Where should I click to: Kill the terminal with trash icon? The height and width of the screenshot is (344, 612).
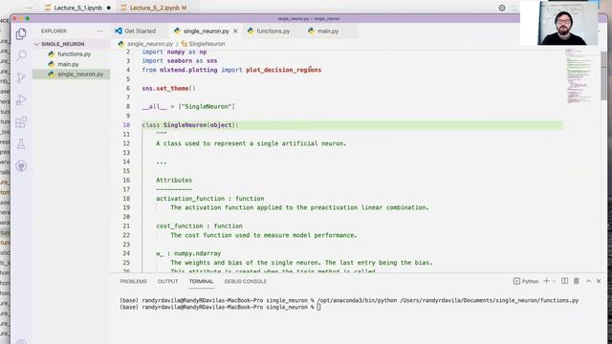coord(577,281)
